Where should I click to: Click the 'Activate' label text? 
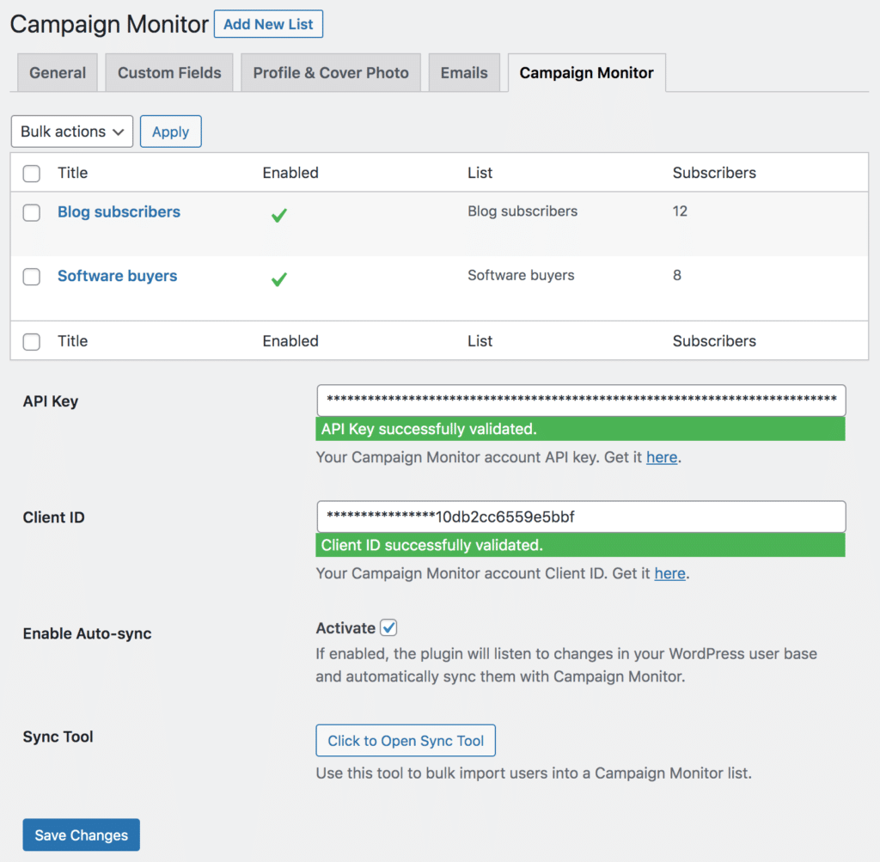click(345, 628)
